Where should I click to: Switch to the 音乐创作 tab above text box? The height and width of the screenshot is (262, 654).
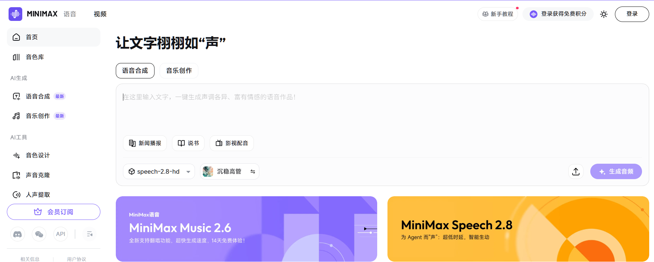tap(179, 71)
